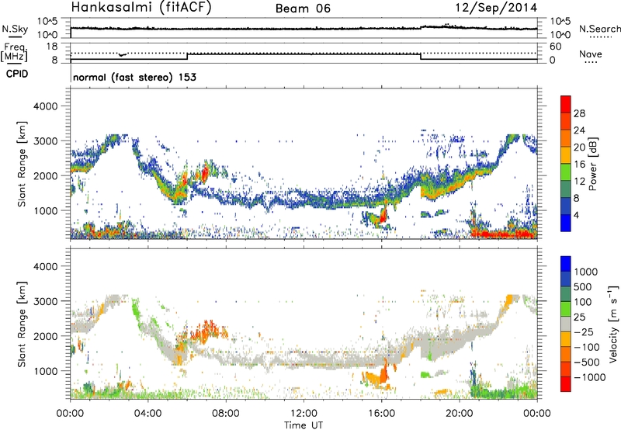Click the 12/Sep/2014 date text
This screenshot has height=430, width=621.
496,8
